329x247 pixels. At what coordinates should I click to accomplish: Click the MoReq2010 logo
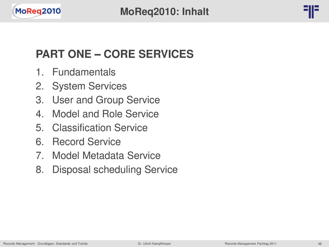coord(36,11)
